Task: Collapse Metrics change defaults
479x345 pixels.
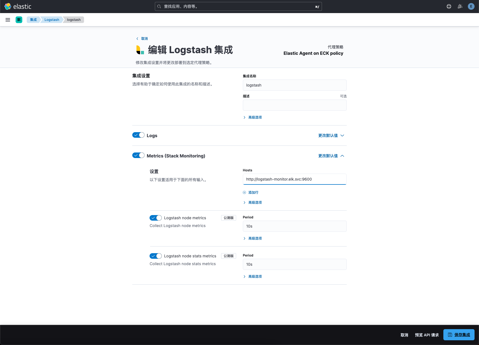Action: pos(331,156)
